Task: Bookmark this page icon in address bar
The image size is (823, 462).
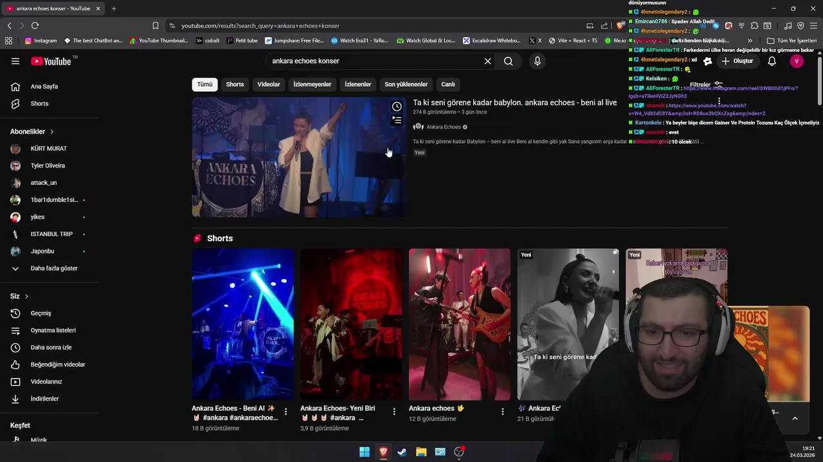Action: pyautogui.click(x=156, y=26)
